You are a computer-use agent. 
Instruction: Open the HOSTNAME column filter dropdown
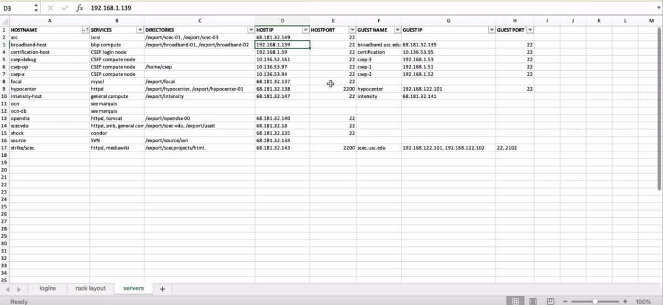click(85, 30)
